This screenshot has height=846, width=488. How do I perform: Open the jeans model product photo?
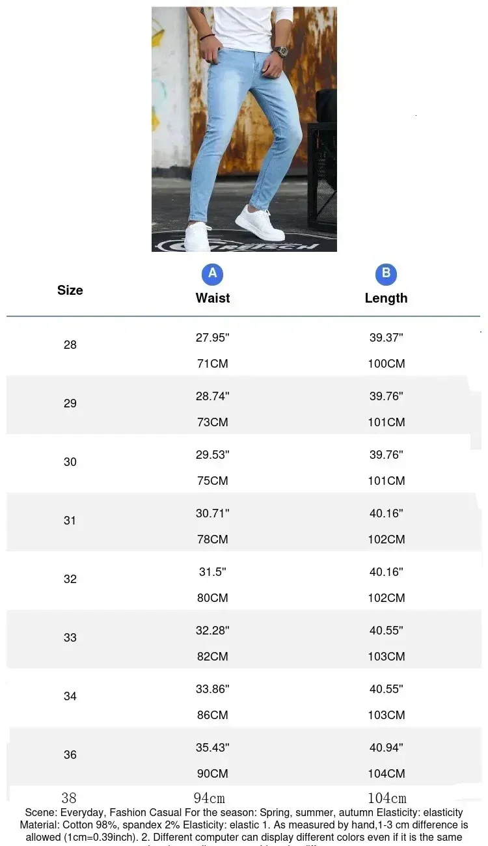(x=244, y=129)
